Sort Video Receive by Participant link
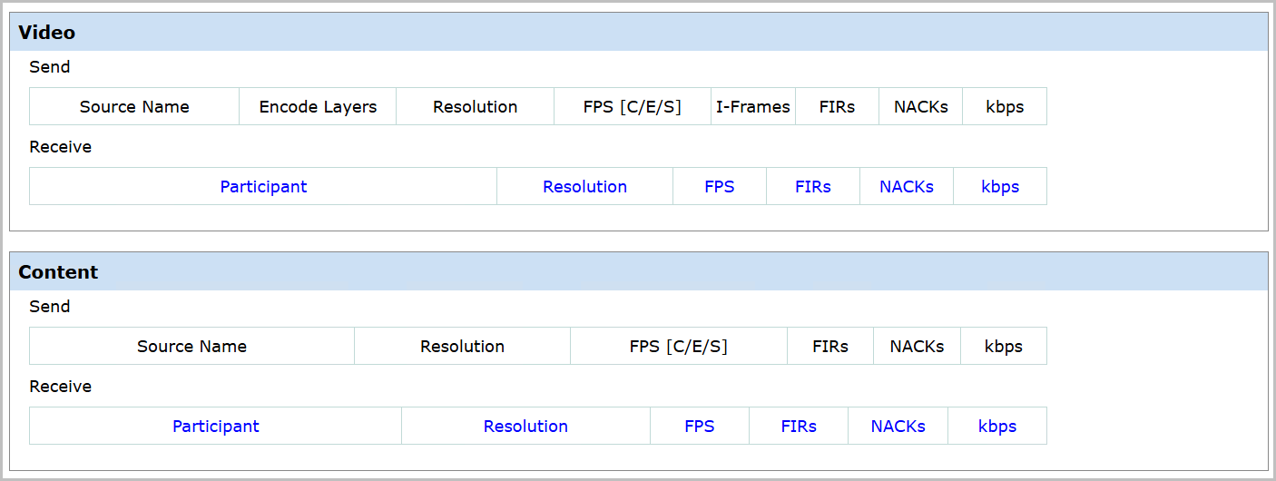Viewport: 1276px width, 481px height. [x=263, y=187]
